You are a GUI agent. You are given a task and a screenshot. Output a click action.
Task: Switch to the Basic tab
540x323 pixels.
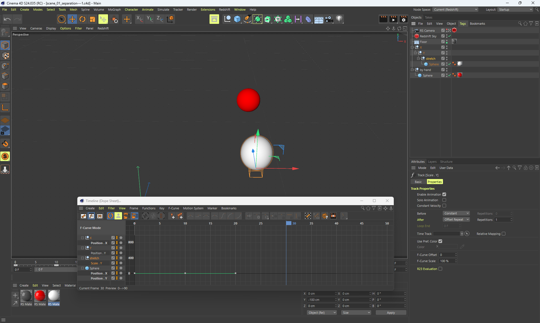[x=418, y=182]
